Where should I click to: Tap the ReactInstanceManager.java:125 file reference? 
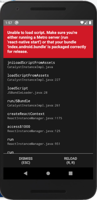(x=34, y=131)
